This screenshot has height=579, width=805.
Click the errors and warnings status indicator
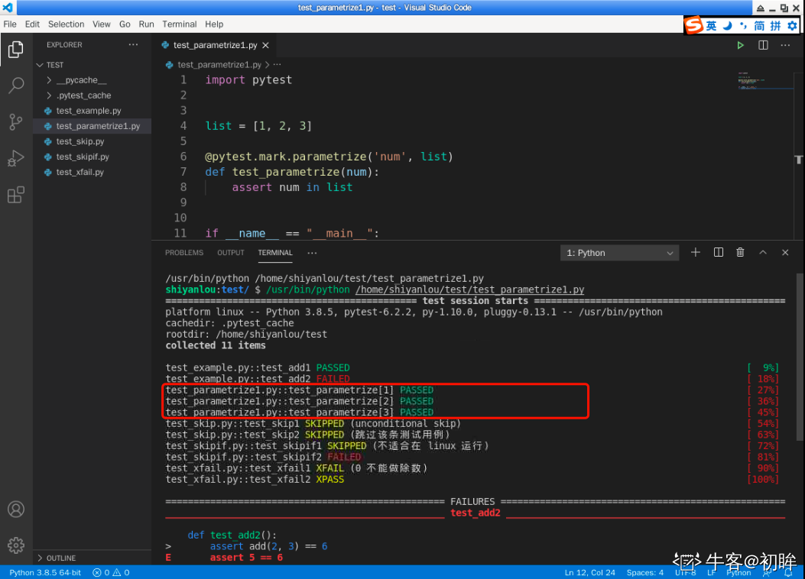[x=111, y=572]
